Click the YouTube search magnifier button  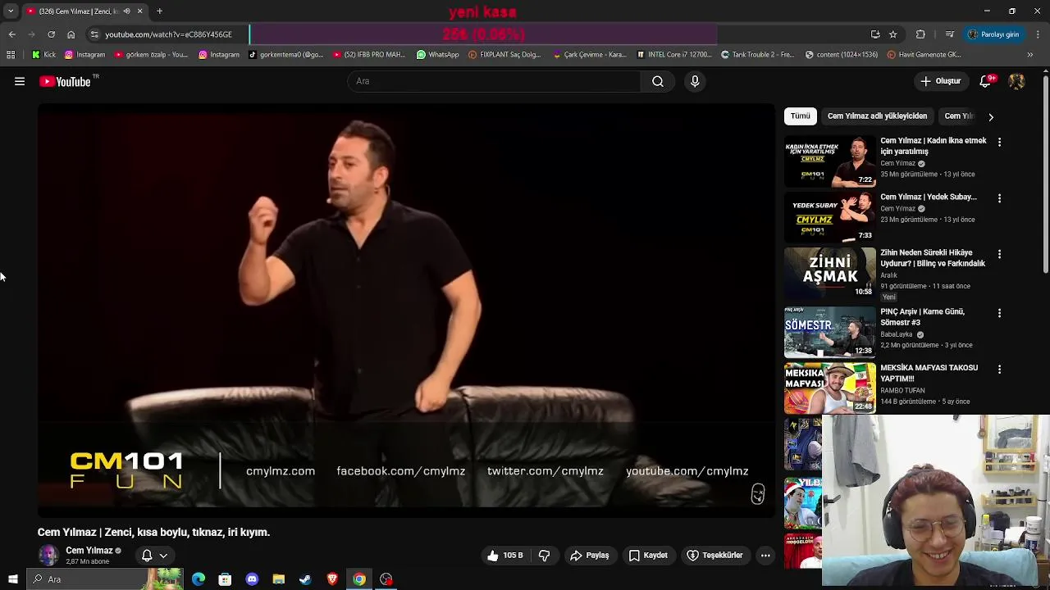657,81
